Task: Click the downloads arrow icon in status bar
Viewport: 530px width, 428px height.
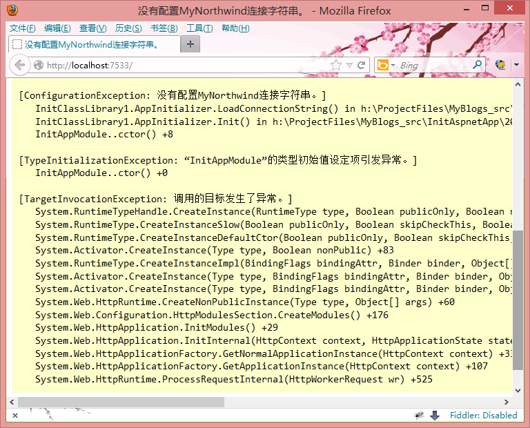Action: [x=435, y=415]
